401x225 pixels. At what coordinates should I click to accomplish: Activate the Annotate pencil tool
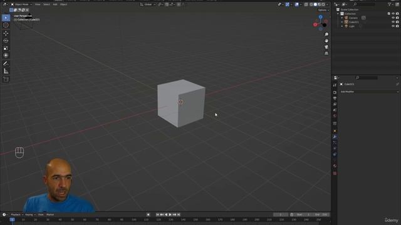point(6,63)
